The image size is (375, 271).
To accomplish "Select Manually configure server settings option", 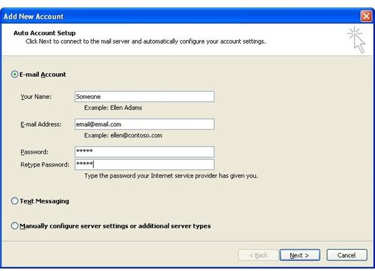I will (14, 226).
